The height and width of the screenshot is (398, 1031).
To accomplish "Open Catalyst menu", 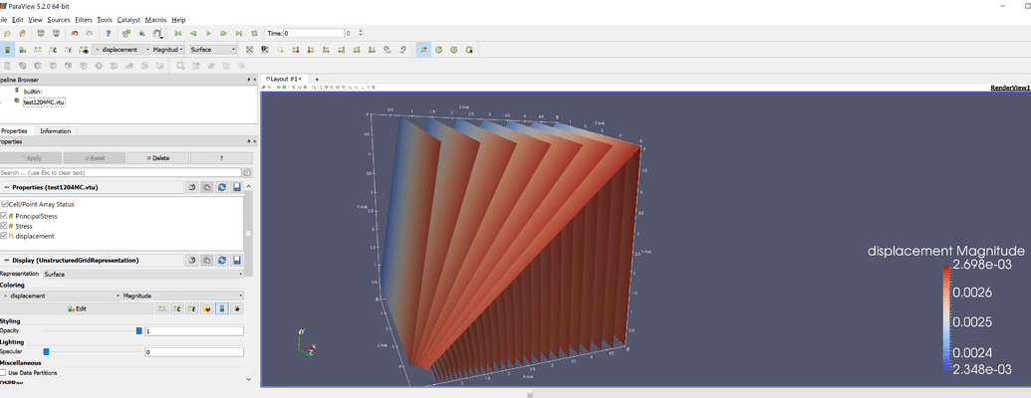I will pos(129,20).
